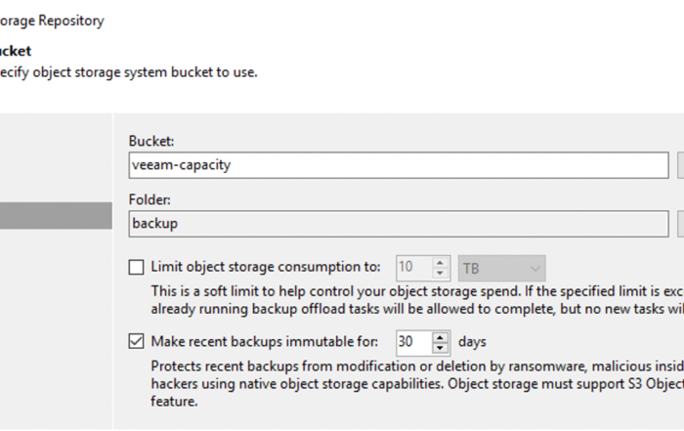Click the Folder name input field
Image resolution: width=684 pixels, height=431 pixels.
pos(398,224)
